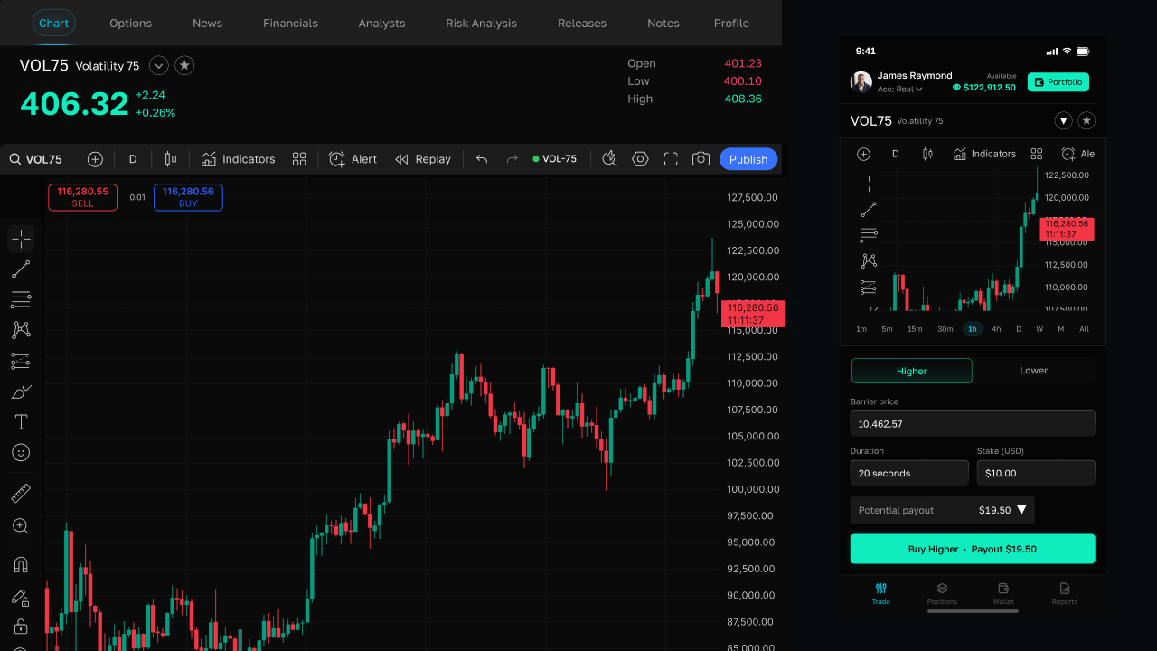Screen dimensions: 1157x651
Task: Take a chart snapshot with camera icon
Action: pyautogui.click(x=701, y=159)
